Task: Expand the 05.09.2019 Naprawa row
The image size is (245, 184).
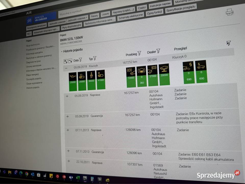Action: pos(67,96)
